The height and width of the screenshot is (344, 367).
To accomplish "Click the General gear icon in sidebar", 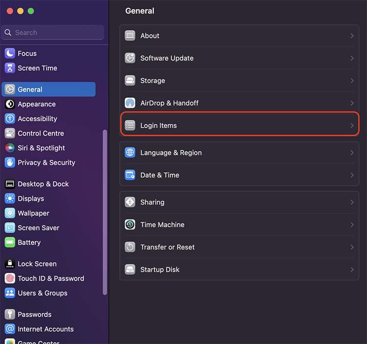I will 10,90.
